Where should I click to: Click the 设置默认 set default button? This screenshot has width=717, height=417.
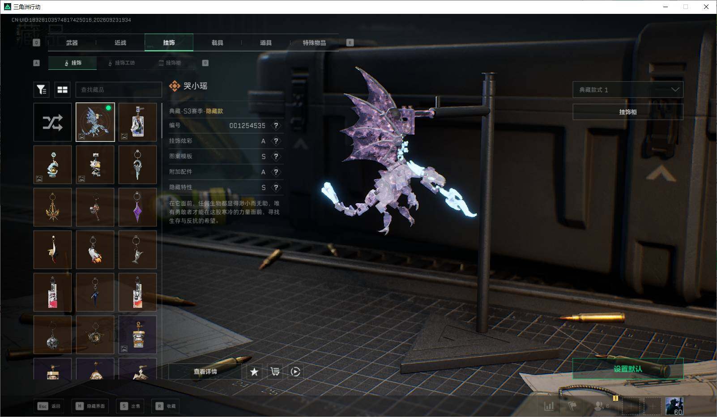(628, 369)
